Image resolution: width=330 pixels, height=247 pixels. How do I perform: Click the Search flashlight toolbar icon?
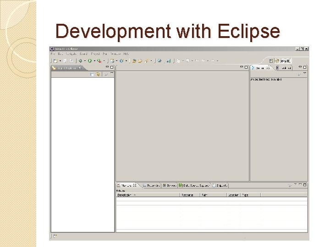click(146, 61)
